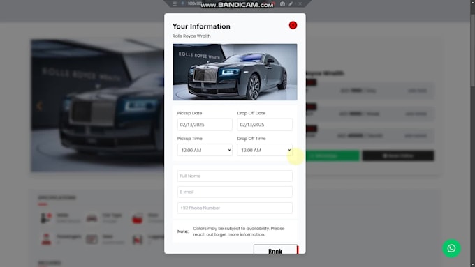The height and width of the screenshot is (267, 475).
Task: Click the scrollbar down arrow
Action: coord(473,265)
